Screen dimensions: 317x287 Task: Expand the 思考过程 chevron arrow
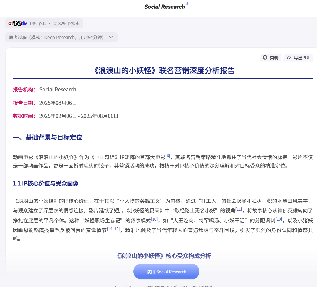111,37
